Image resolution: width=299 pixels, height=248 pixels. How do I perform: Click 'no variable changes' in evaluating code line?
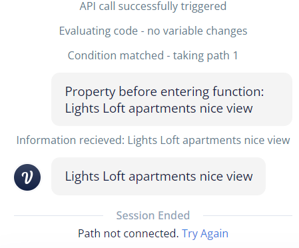[x=197, y=31]
